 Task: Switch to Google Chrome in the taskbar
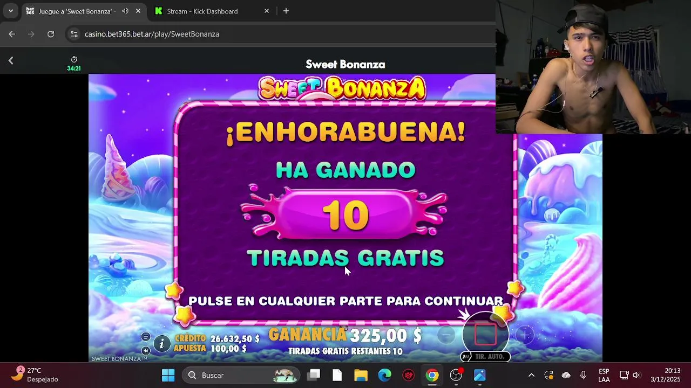tap(432, 375)
